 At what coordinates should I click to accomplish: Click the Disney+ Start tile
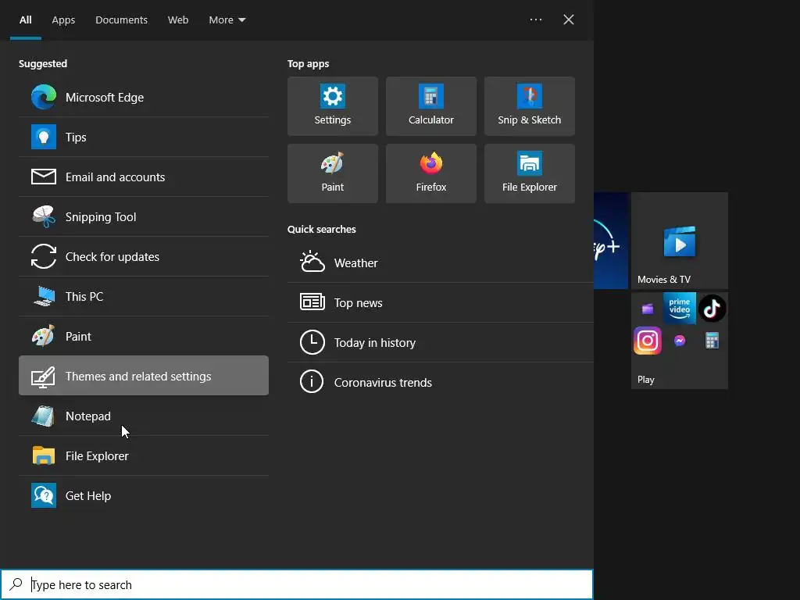point(611,241)
